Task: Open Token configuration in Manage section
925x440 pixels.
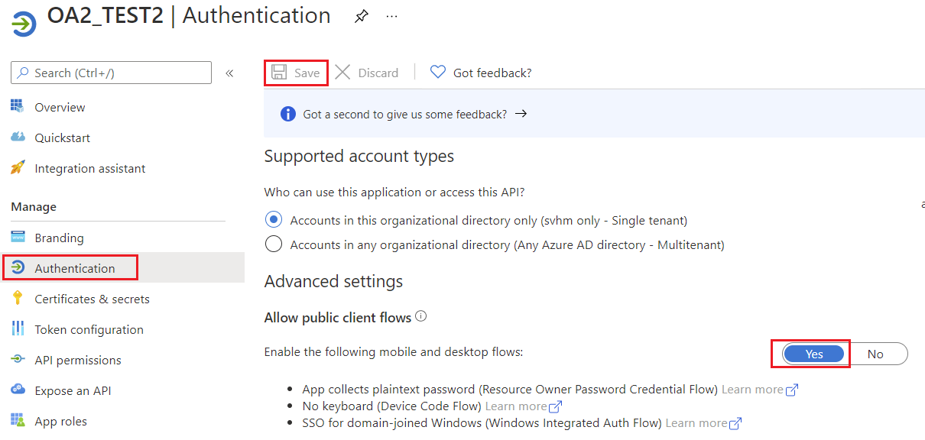Action: (89, 329)
